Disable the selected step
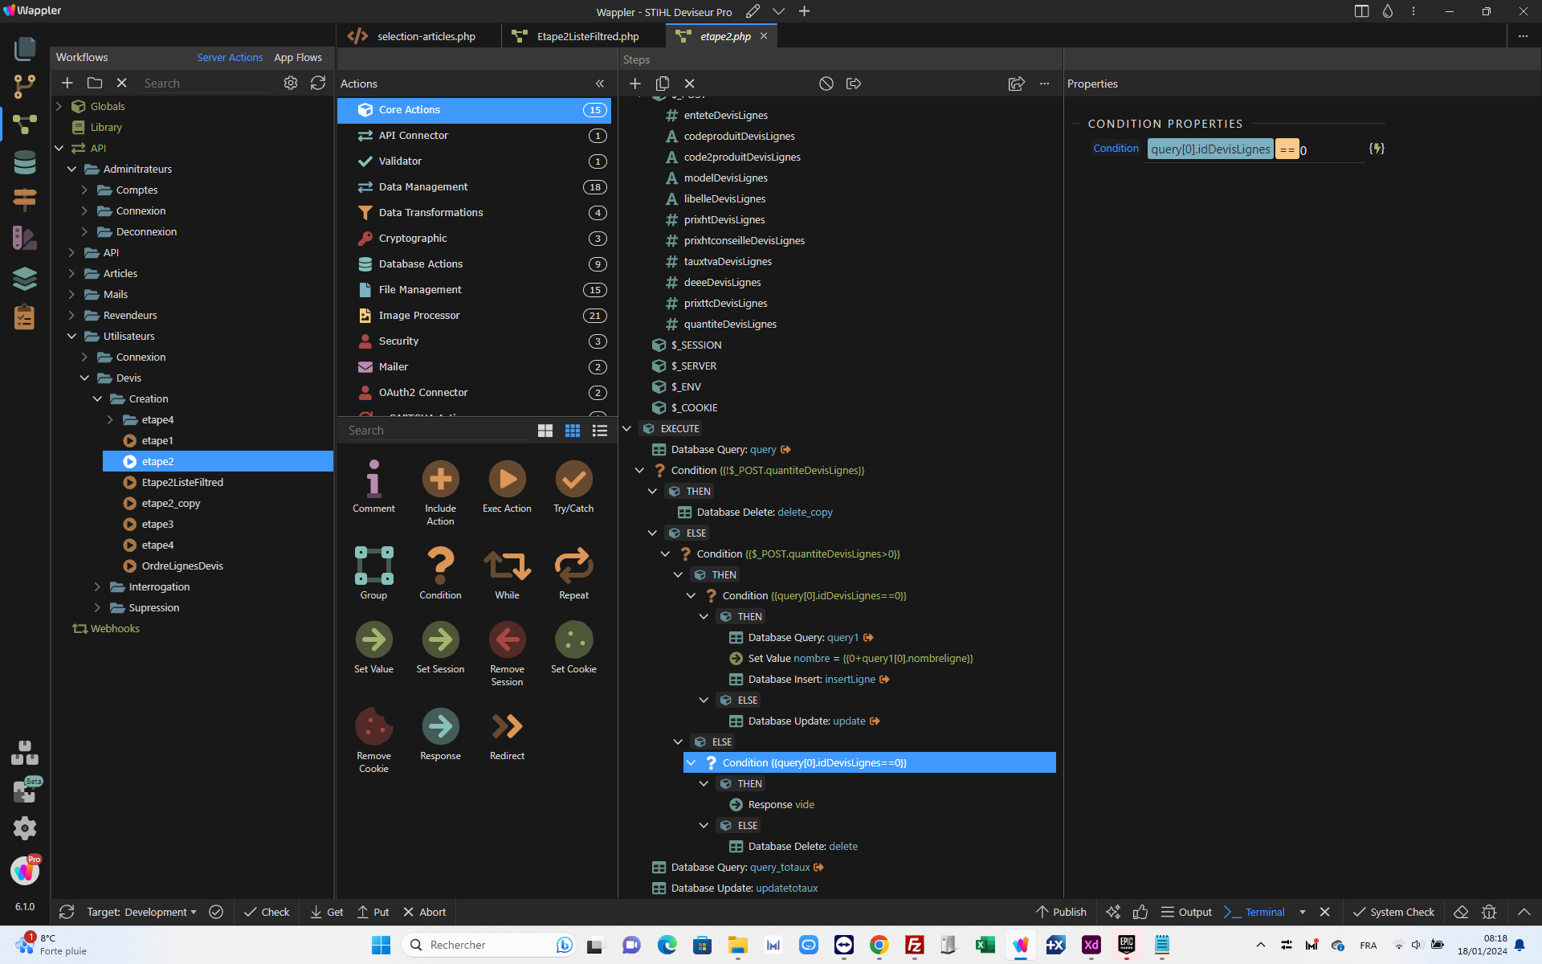 826,84
